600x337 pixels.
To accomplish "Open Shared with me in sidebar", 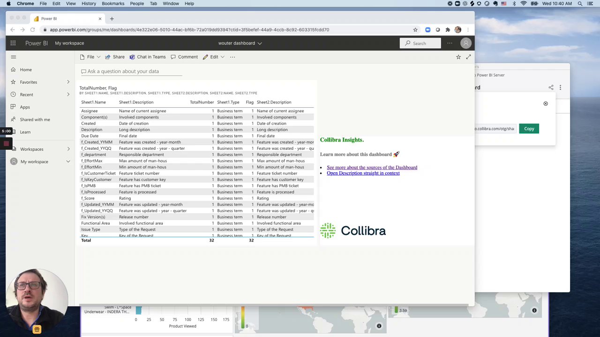I will [35, 119].
